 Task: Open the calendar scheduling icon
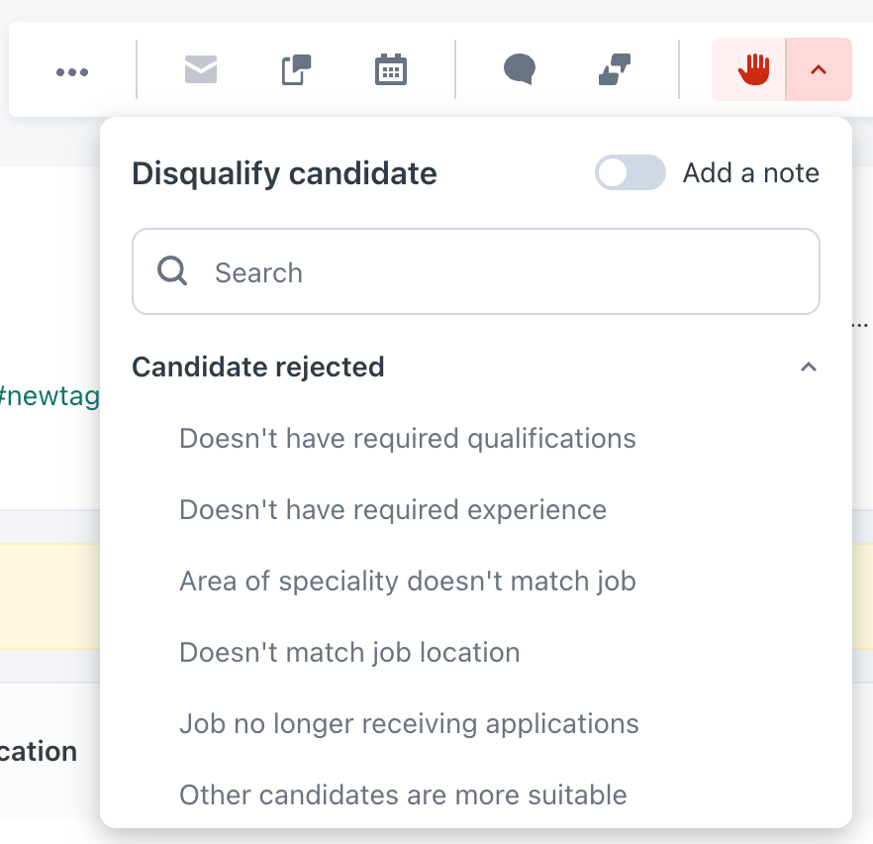point(390,69)
